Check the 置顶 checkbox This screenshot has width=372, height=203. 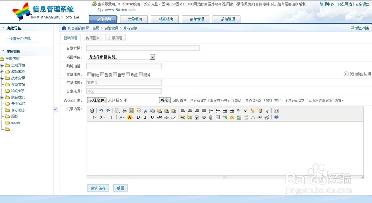pyautogui.click(x=102, y=74)
